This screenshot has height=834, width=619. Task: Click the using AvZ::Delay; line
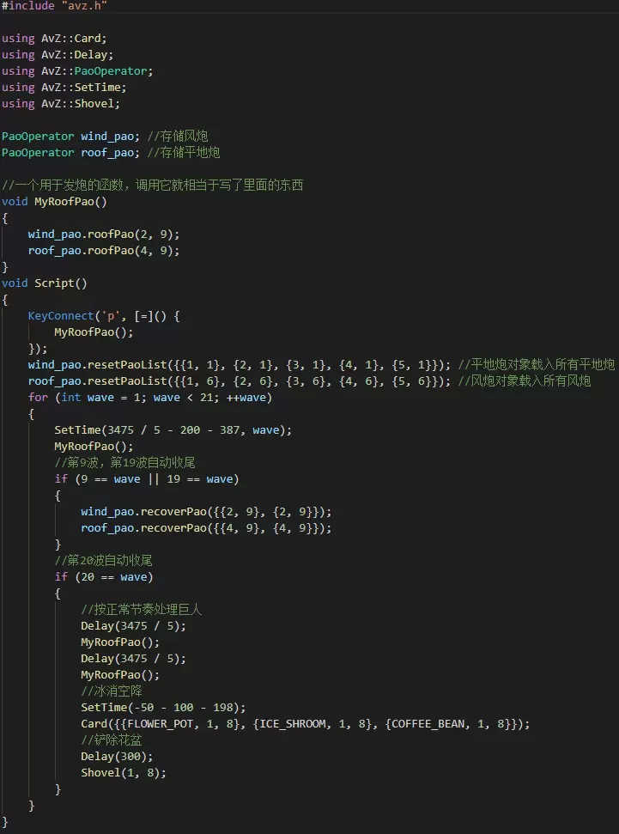58,55
